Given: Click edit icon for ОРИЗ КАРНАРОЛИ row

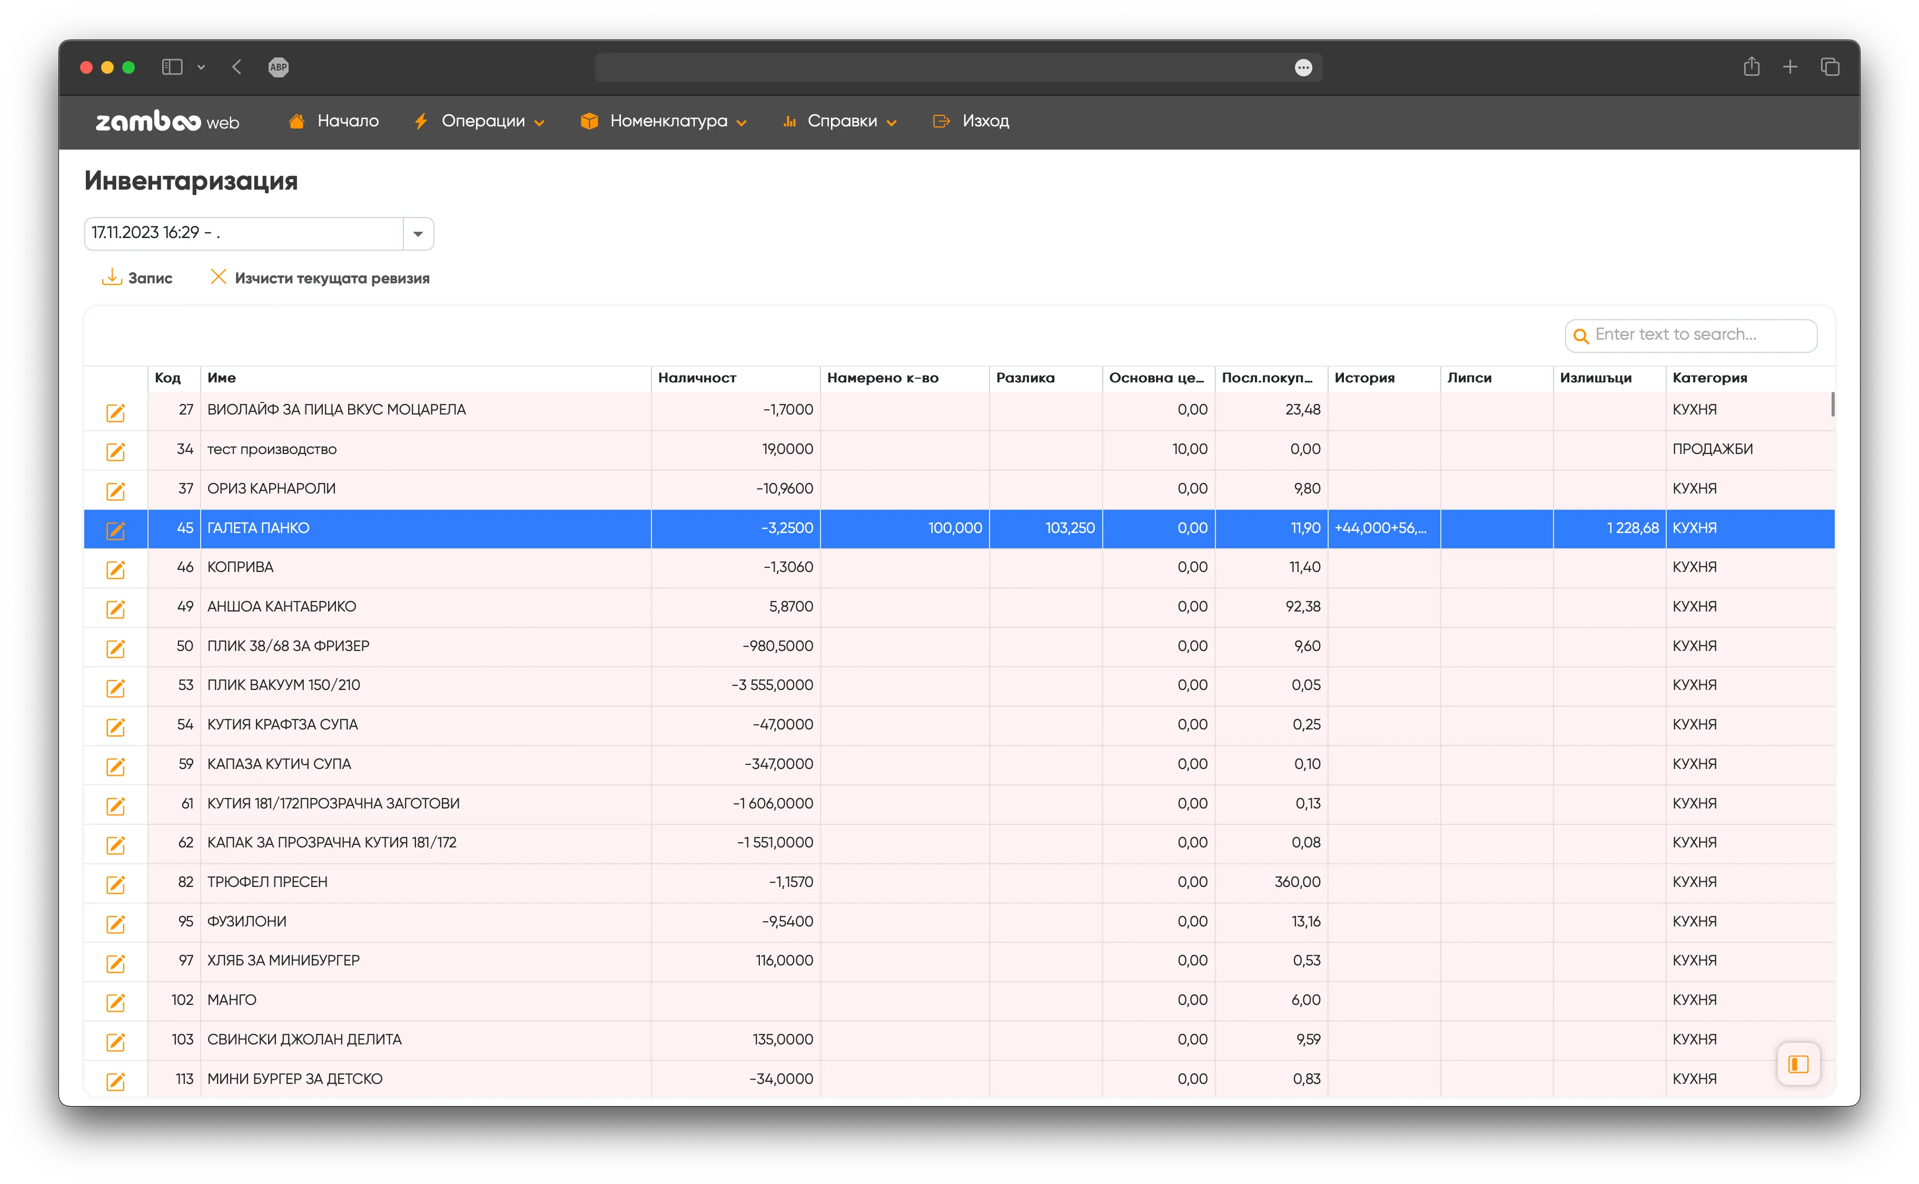Looking at the screenshot, I should click(115, 491).
